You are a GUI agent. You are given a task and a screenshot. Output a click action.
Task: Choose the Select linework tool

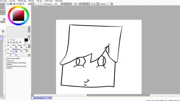point(20,50)
